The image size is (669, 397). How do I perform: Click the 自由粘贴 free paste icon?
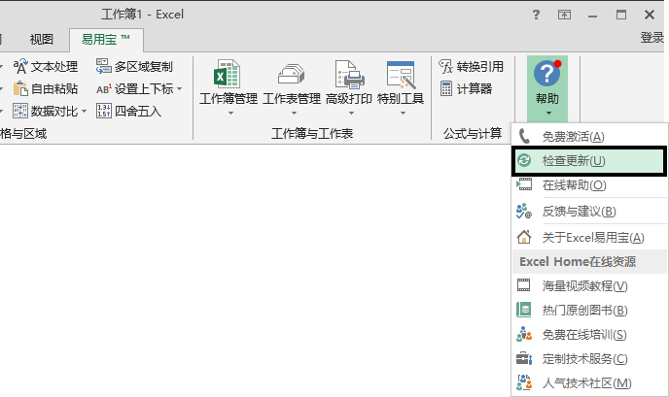pyautogui.click(x=20, y=88)
